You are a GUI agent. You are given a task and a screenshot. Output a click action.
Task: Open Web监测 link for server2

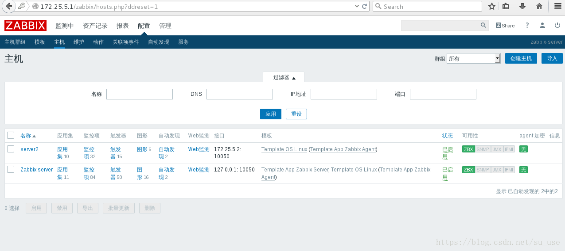click(x=199, y=149)
